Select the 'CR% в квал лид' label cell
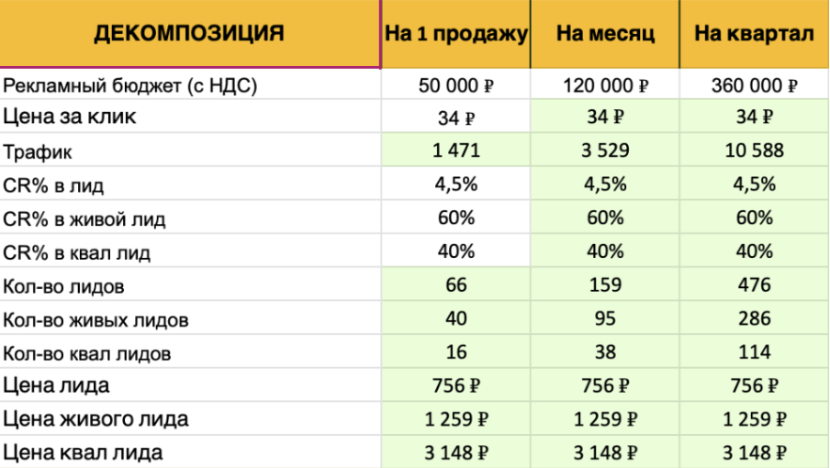830x468 pixels. coord(77,252)
